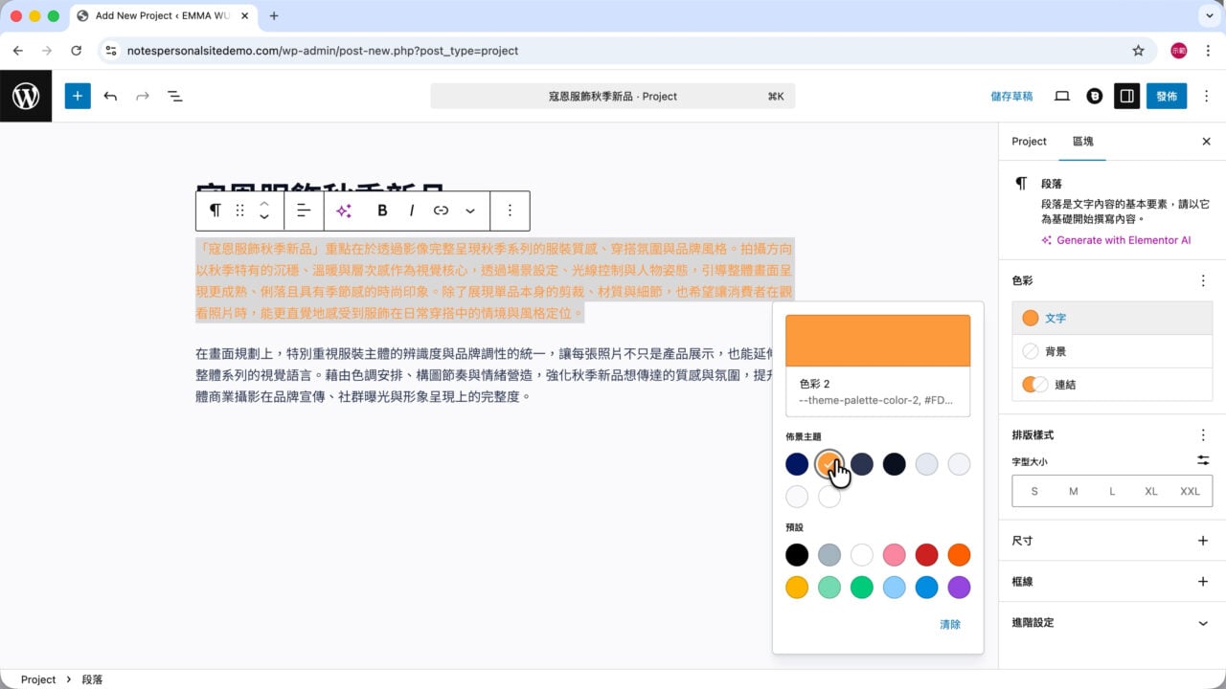The image size is (1226, 689).
Task: Open the 背景 color setting
Action: click(1112, 351)
